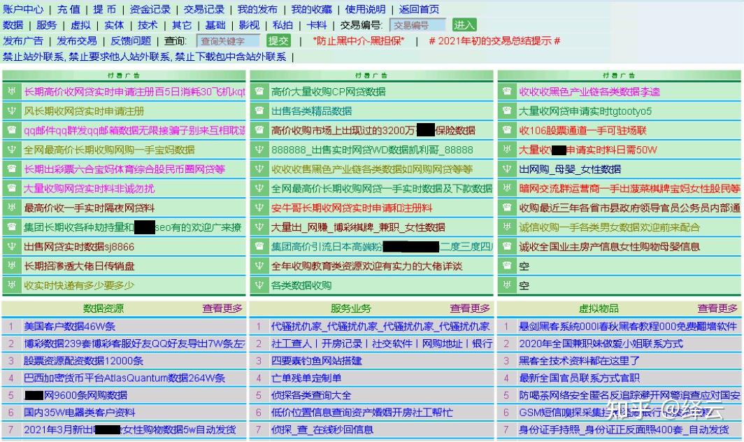Click 查看更多 beside 数据资源

222,308
